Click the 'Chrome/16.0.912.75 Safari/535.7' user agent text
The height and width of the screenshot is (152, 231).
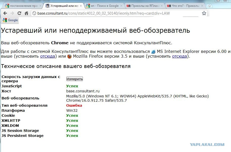pos(97,100)
